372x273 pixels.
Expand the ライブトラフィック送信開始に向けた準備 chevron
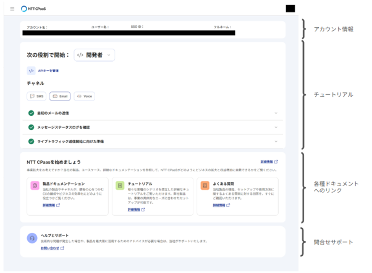point(276,142)
